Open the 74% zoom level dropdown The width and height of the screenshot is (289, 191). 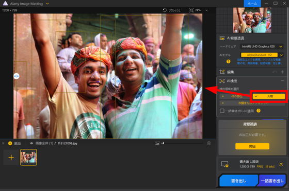tap(206, 10)
